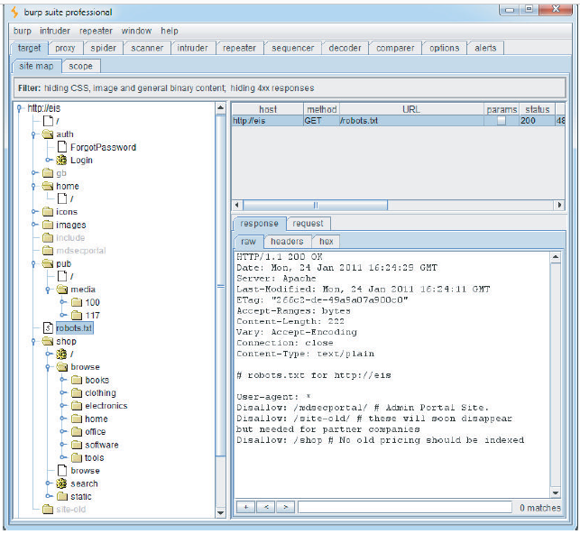Click the next match > button
The height and width of the screenshot is (534, 580).
[286, 507]
